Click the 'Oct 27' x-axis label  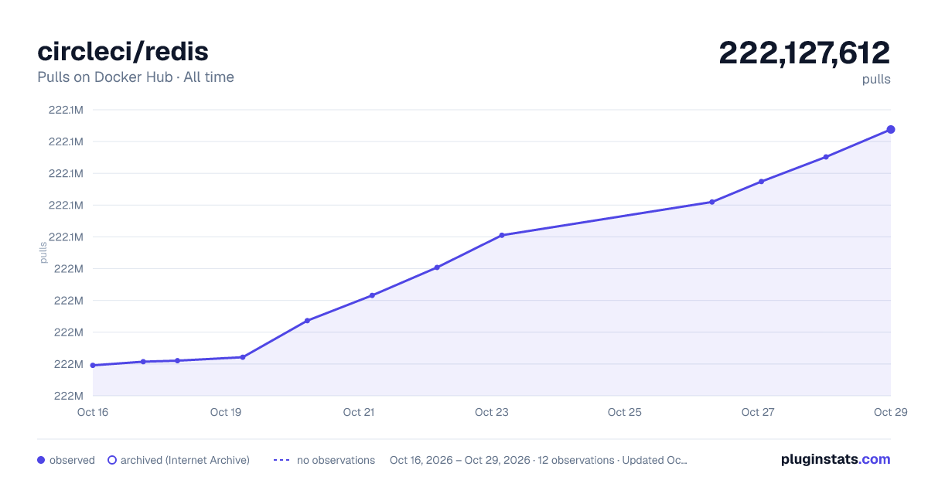point(758,412)
